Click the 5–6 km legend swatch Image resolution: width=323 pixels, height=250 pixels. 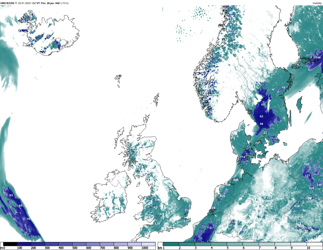pyautogui.click(x=234, y=244)
